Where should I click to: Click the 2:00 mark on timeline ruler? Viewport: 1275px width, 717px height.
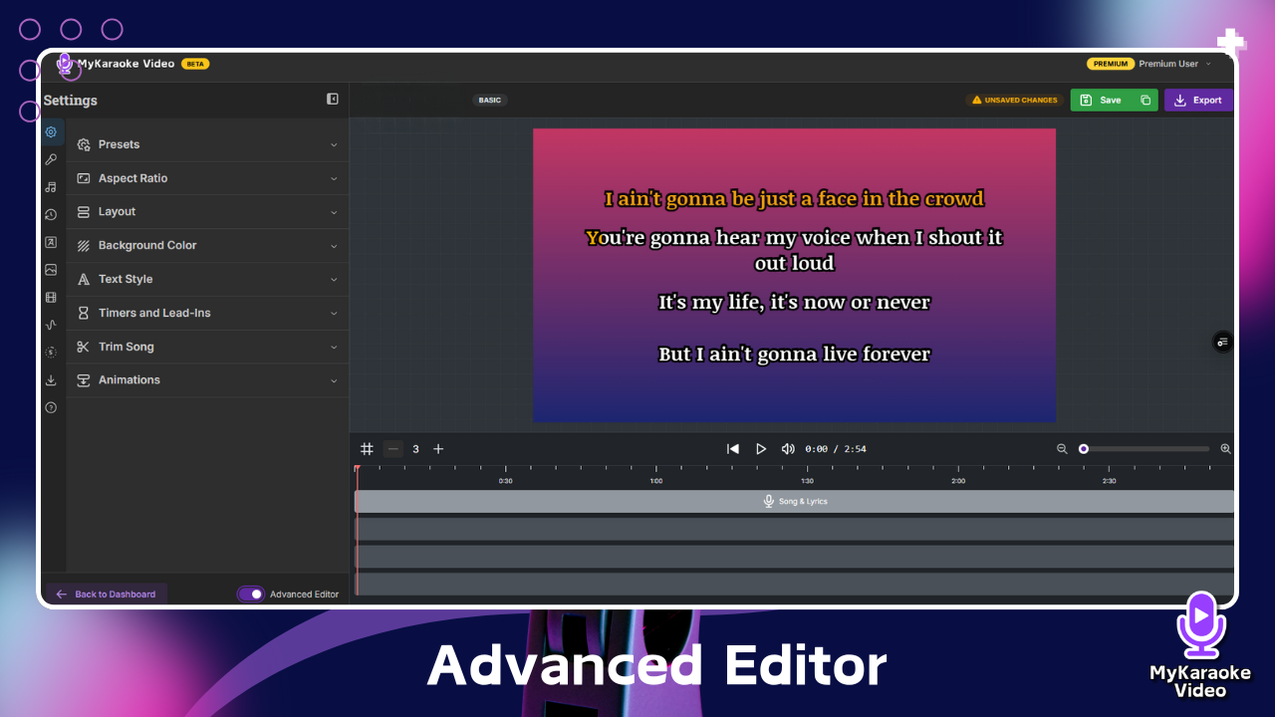pos(958,481)
